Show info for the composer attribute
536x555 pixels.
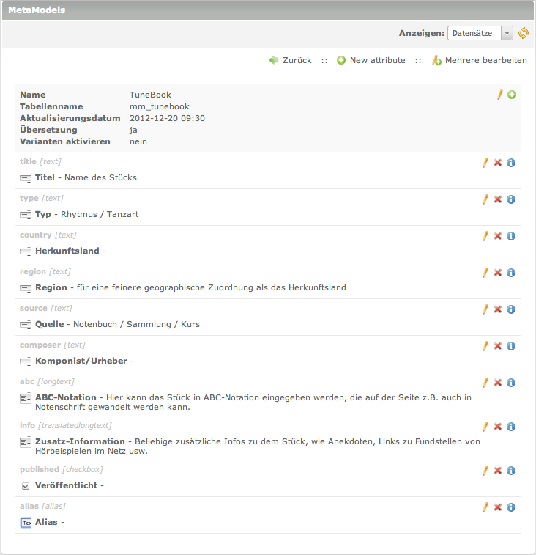[x=511, y=346]
